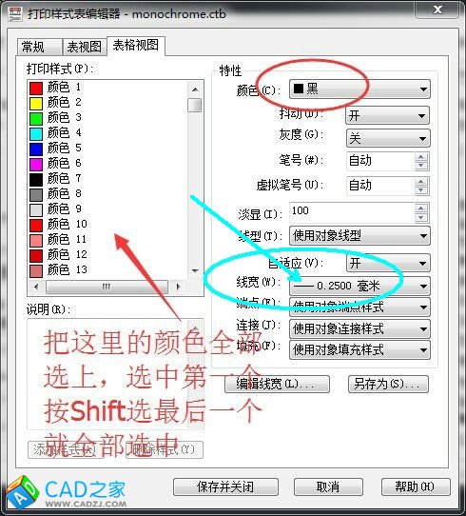The width and height of the screenshot is (466, 516).
Task: Increase 笔号(#) pen number with up arrow
Action: [x=421, y=157]
